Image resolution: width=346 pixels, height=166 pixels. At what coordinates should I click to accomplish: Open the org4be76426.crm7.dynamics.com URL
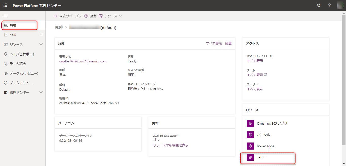click(83, 61)
